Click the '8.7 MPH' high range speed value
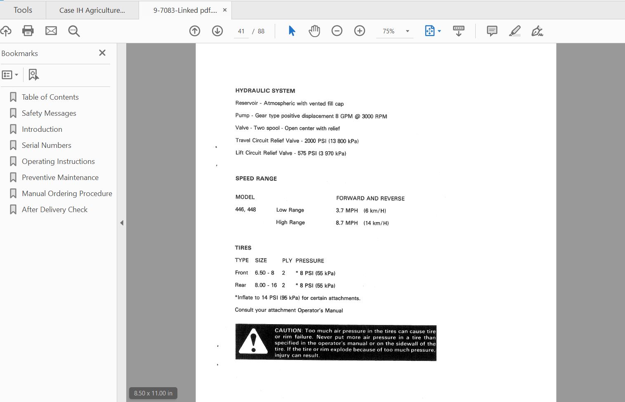The image size is (625, 402). pyautogui.click(x=347, y=223)
